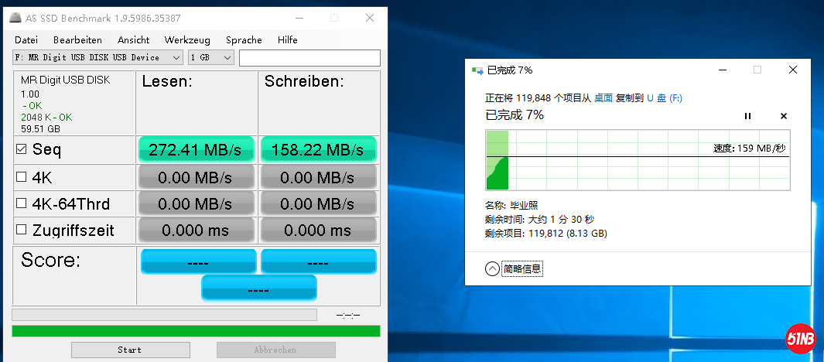The image size is (824, 362).
Task: Click the 桌面 source folder link
Action: click(603, 98)
